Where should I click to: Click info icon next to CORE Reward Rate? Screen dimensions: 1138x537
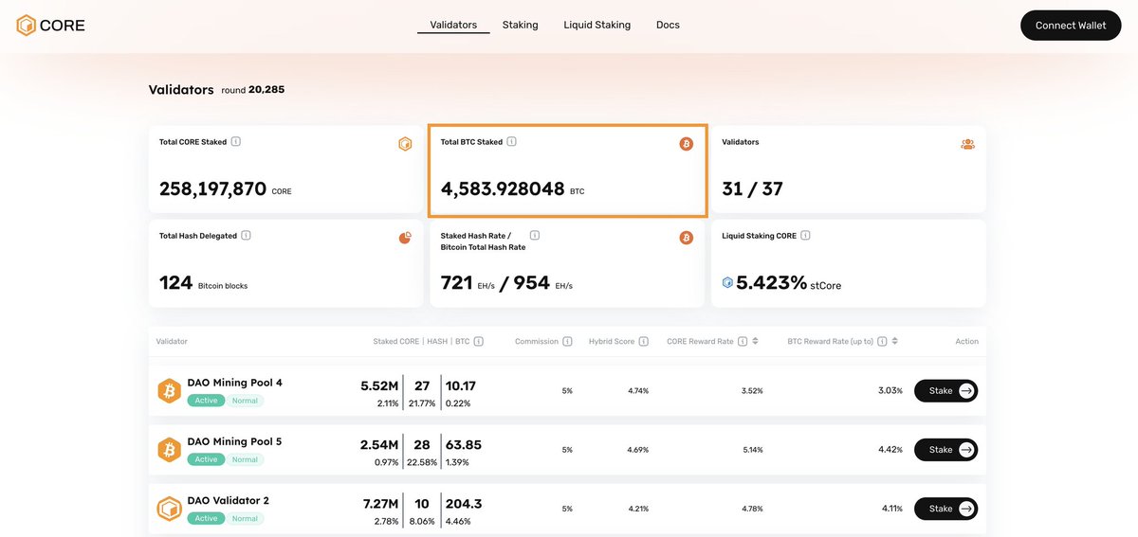coord(743,342)
